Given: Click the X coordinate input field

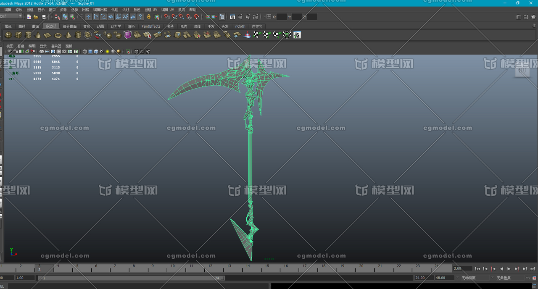Looking at the screenshot, I should tap(282, 17).
